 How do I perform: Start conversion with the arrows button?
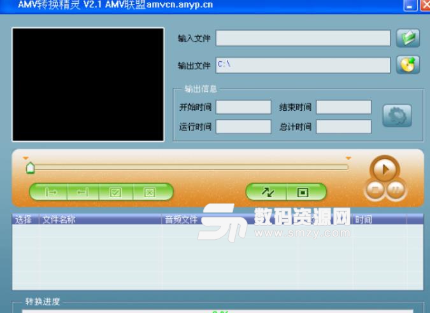266,192
